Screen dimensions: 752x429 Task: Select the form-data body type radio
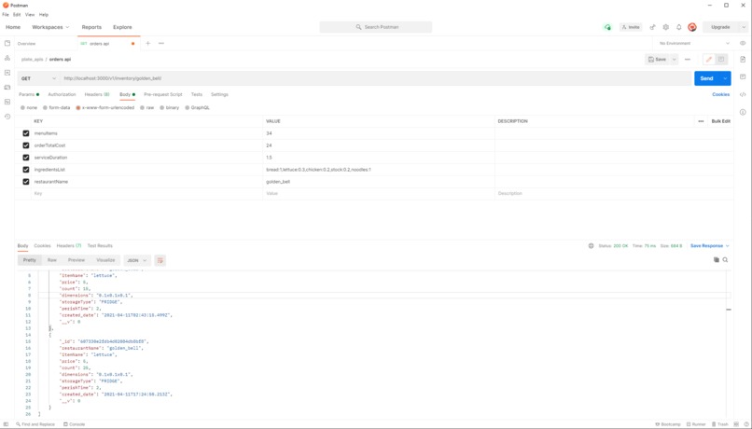tap(45, 108)
